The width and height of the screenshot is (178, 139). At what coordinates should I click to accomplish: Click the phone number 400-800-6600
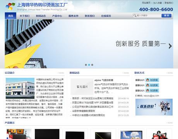pos(156,9)
